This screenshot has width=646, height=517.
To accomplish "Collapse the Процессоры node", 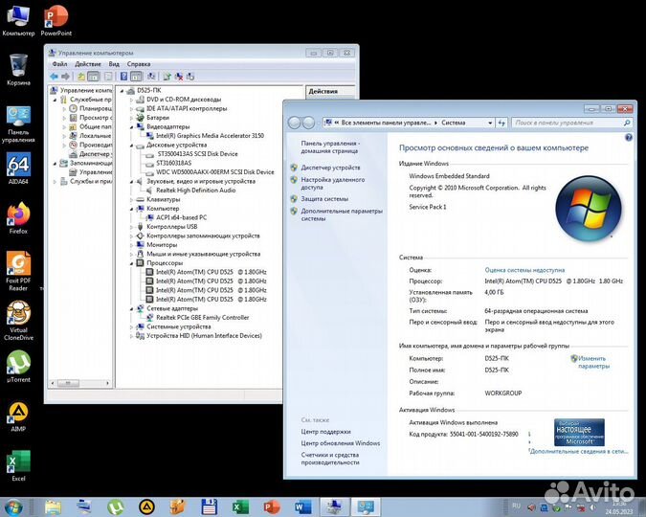I will tap(132, 263).
